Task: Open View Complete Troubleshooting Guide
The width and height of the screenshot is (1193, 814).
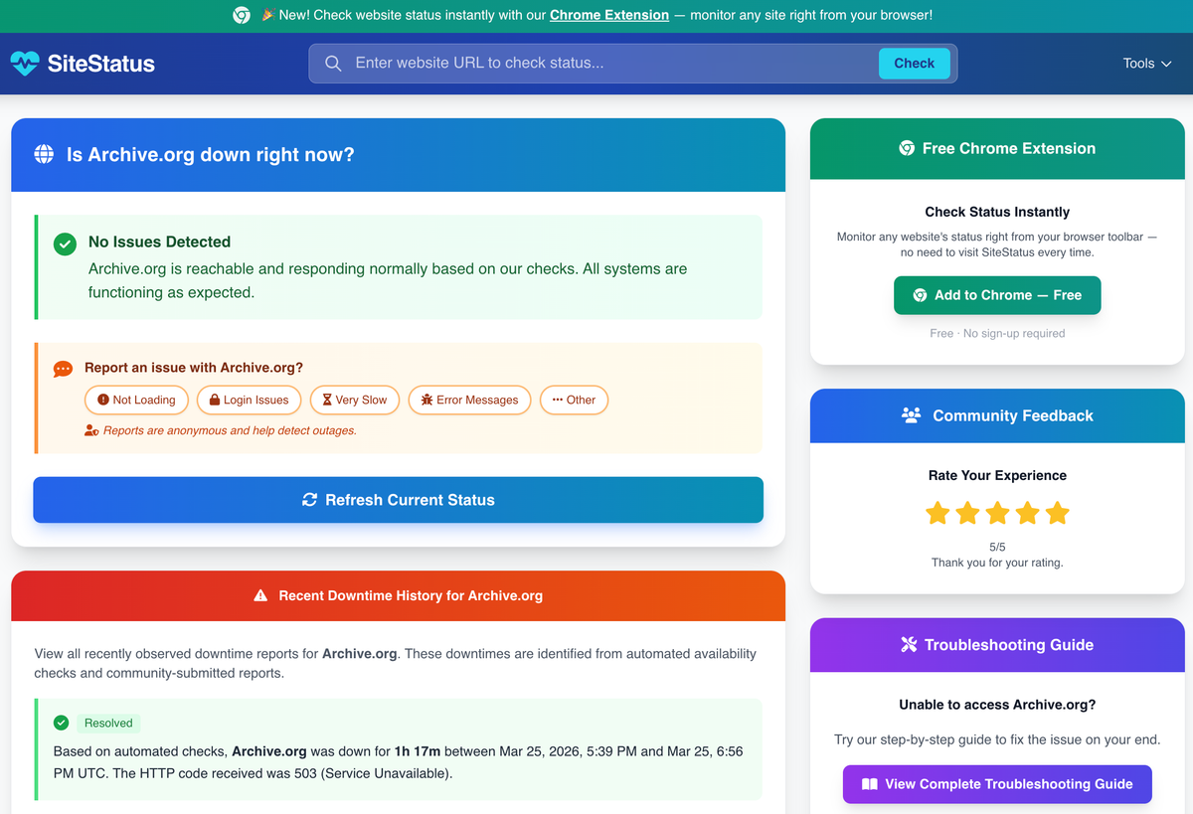Action: [x=997, y=784]
